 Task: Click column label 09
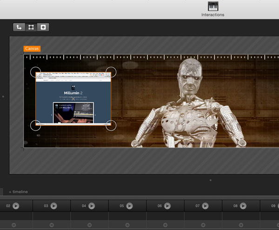pyautogui.click(x=273, y=206)
